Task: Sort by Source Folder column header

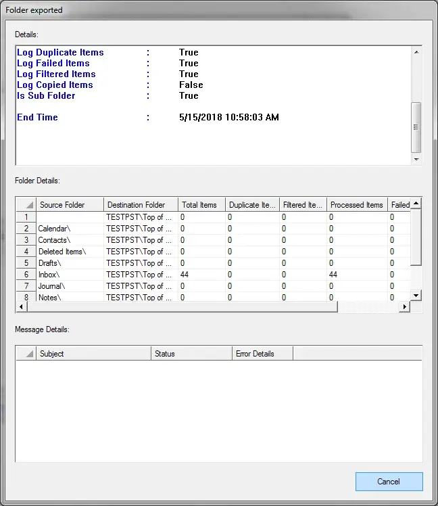Action: click(x=70, y=205)
